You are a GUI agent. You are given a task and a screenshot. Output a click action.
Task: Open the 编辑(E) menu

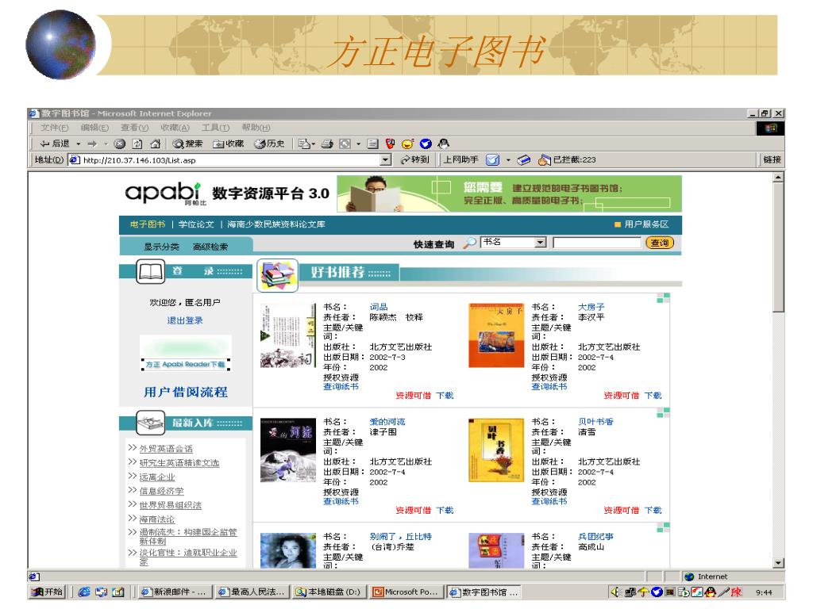tap(94, 128)
